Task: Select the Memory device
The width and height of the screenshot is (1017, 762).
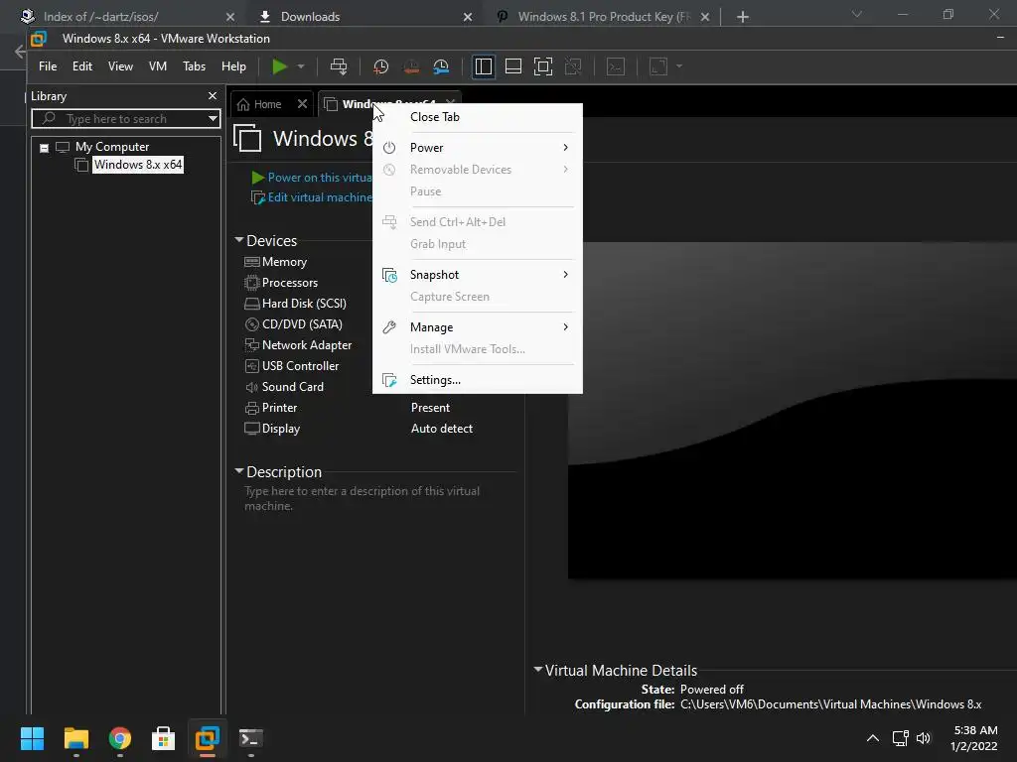Action: point(276,262)
